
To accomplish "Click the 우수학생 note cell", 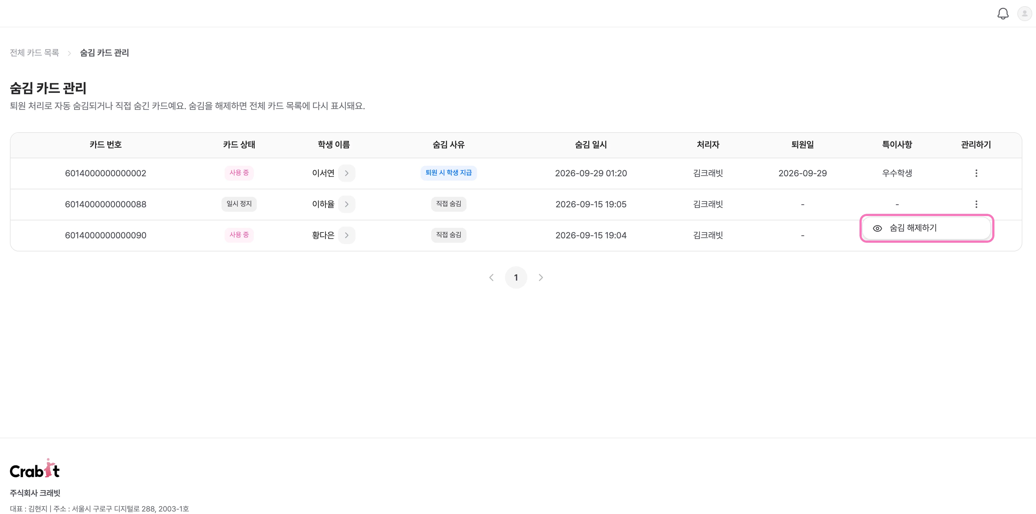I will pos(897,173).
